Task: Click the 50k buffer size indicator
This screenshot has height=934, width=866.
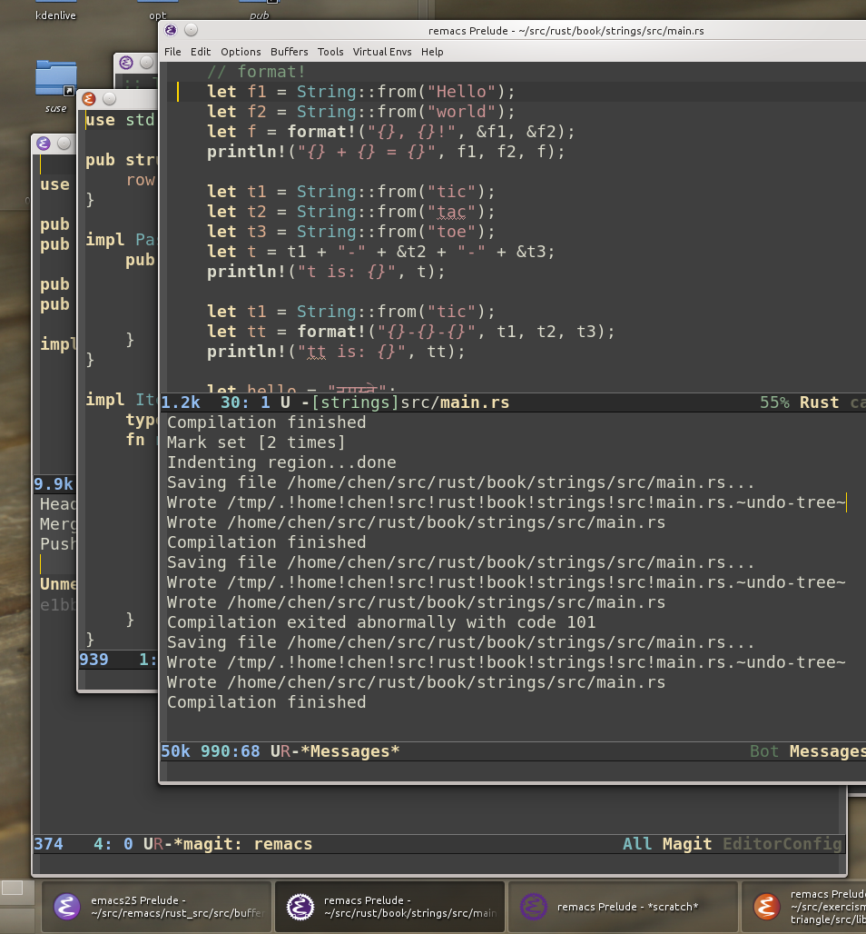Action: [175, 751]
